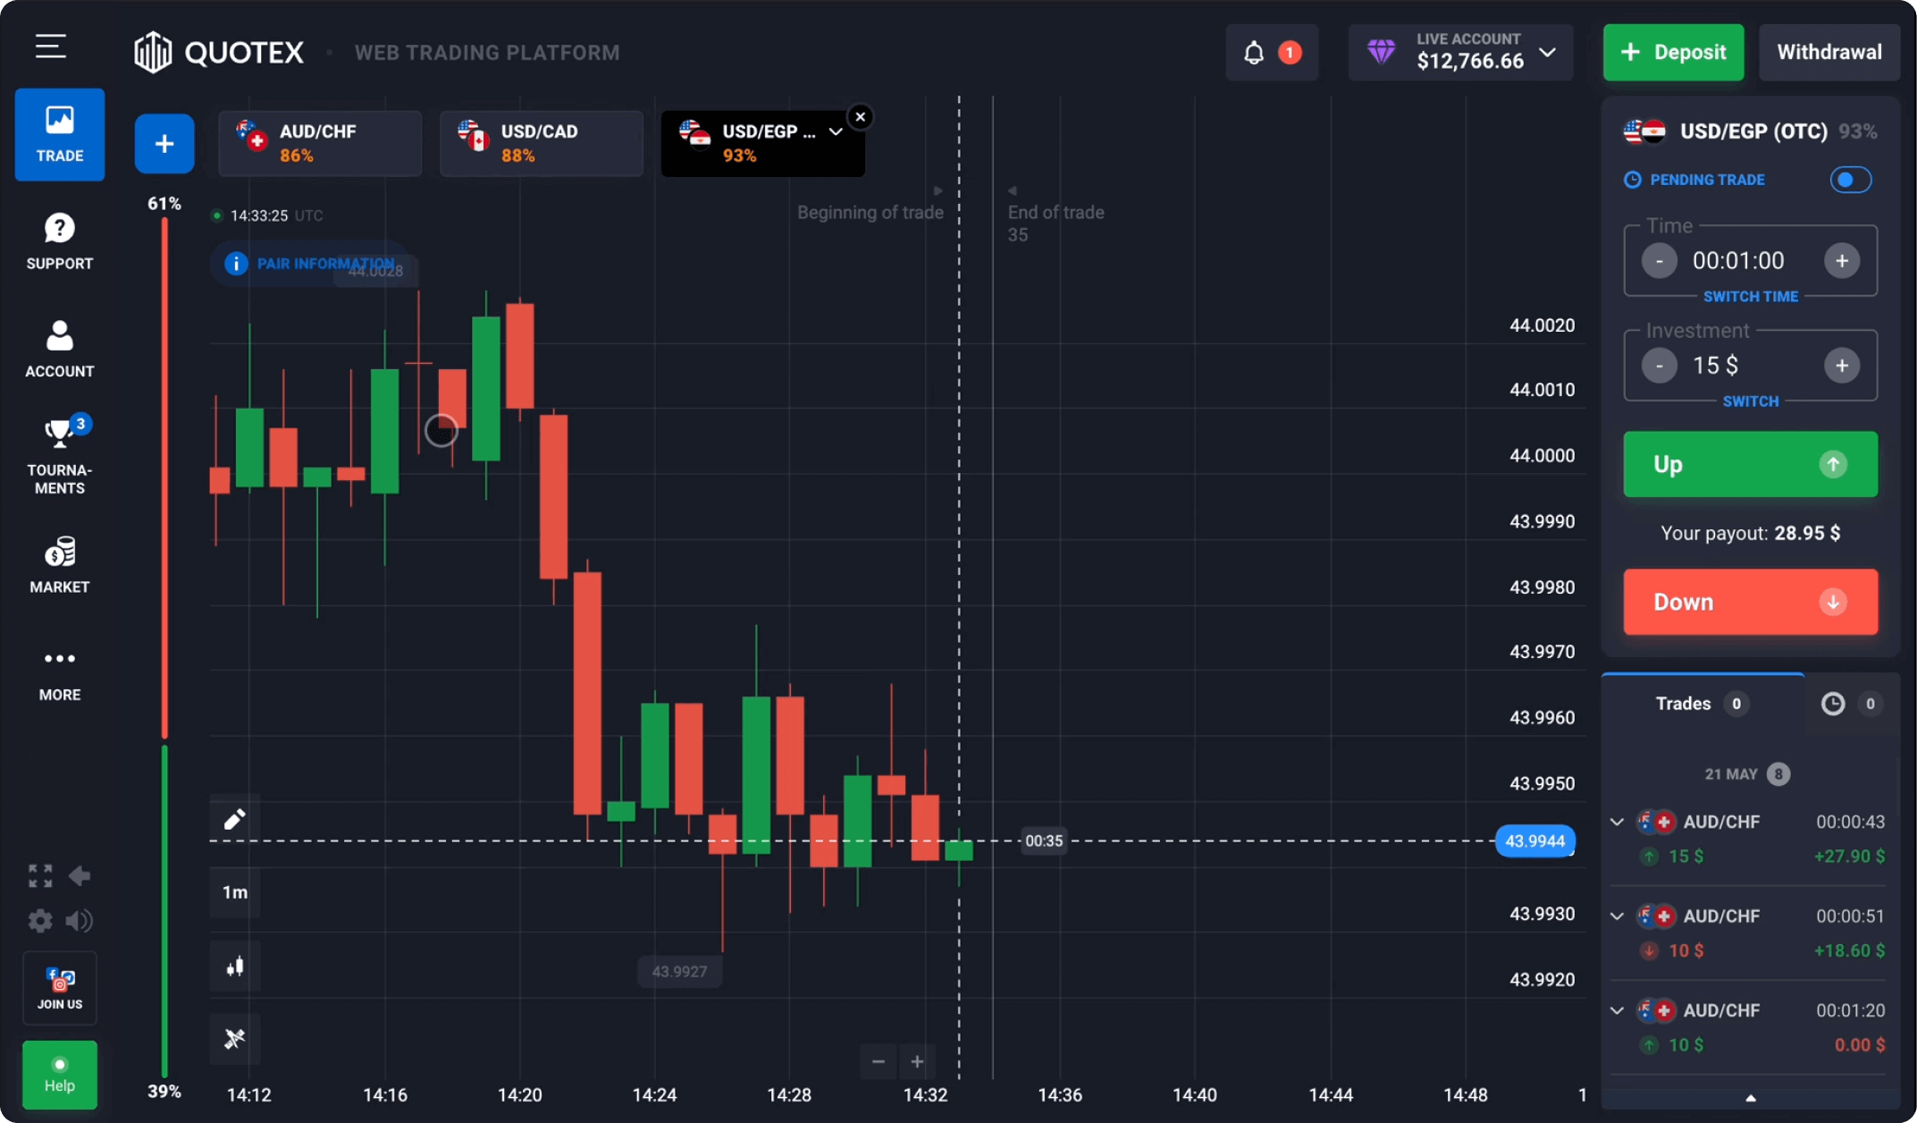Click the green Up button
The width and height of the screenshot is (1917, 1123).
pos(1749,464)
